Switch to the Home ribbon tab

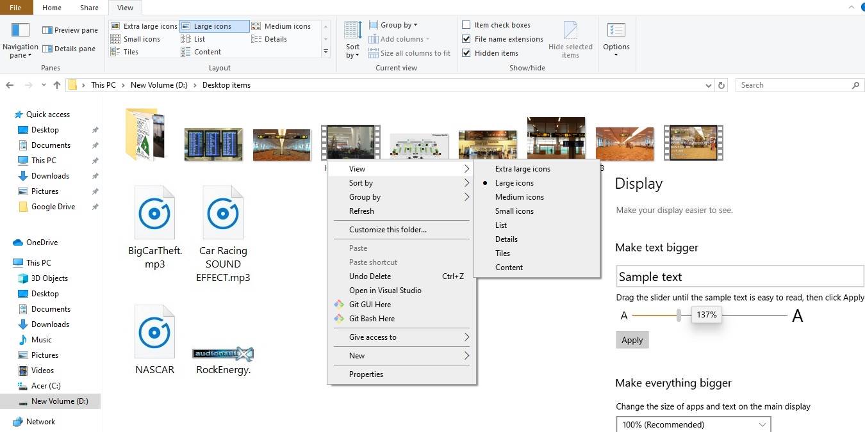click(x=51, y=8)
